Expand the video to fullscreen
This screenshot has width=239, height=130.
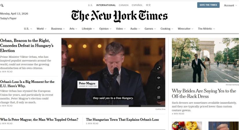(159, 68)
